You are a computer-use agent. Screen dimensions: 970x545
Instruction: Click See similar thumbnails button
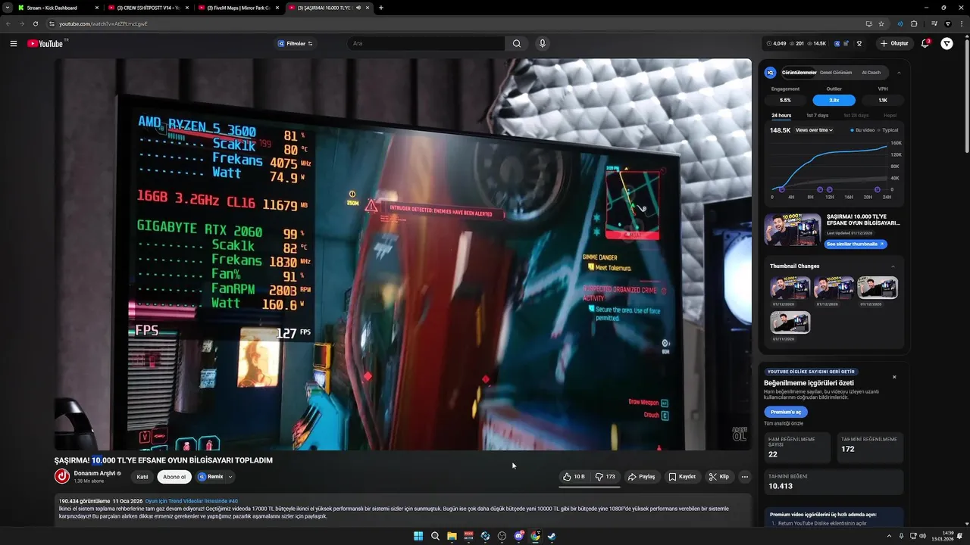click(x=855, y=244)
